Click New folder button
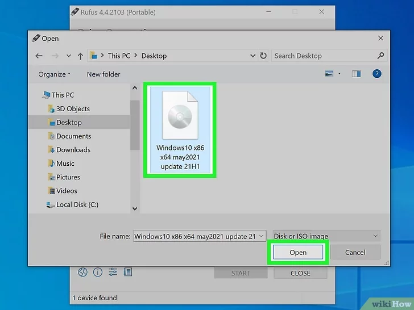The height and width of the screenshot is (310, 414). click(103, 74)
